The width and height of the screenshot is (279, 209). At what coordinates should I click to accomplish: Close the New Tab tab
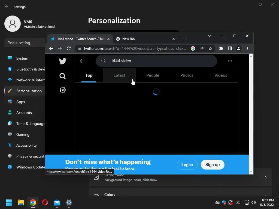click(174, 39)
